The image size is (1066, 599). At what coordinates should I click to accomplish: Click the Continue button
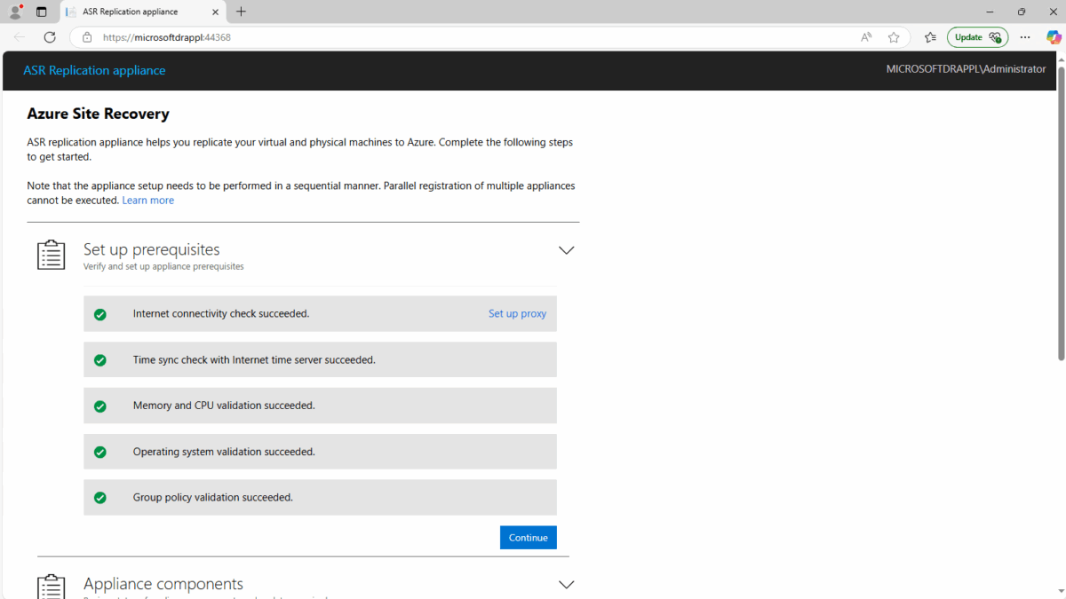point(528,537)
